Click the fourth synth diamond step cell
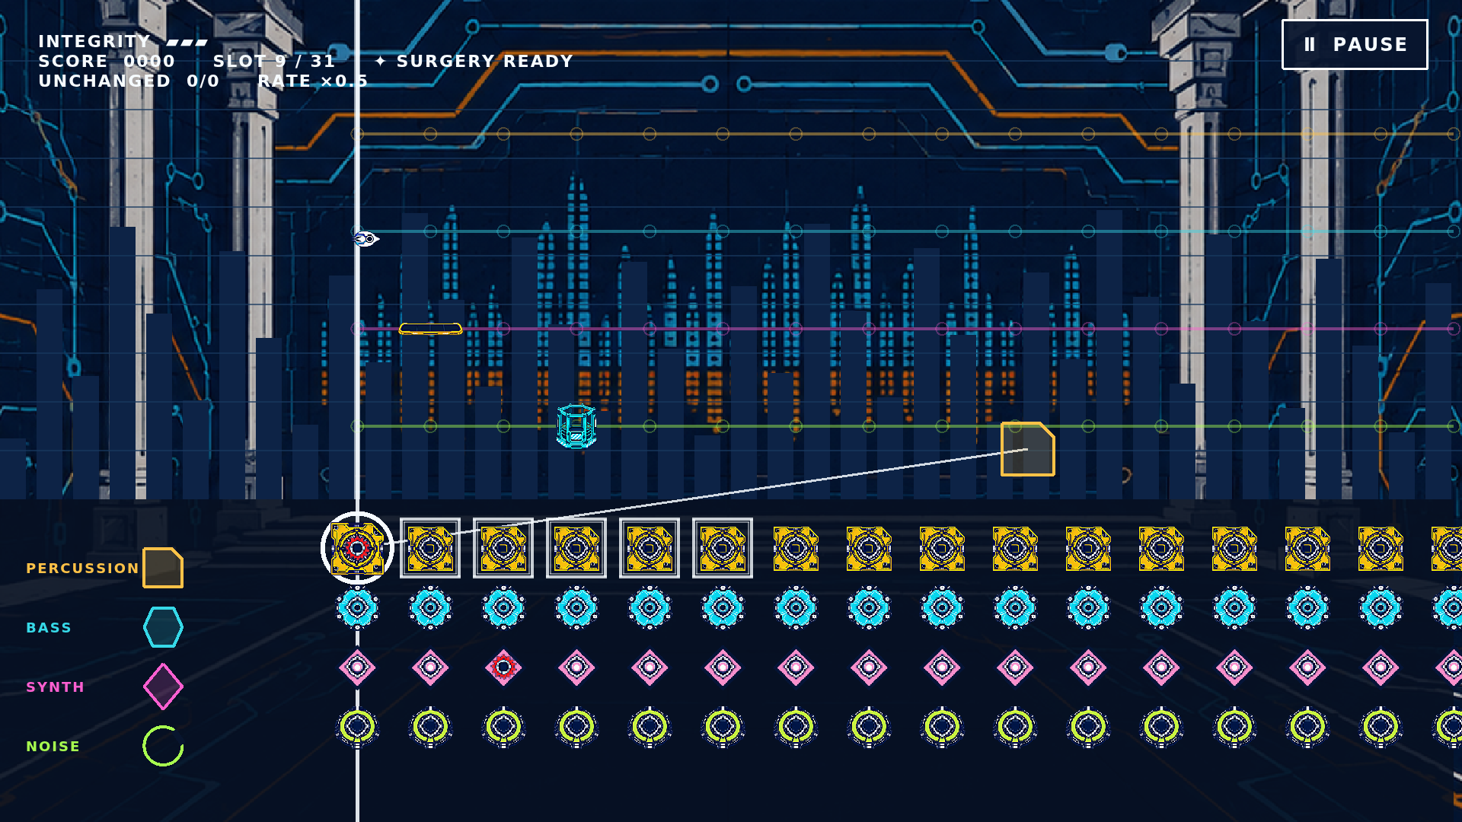The image size is (1462, 822). (576, 667)
